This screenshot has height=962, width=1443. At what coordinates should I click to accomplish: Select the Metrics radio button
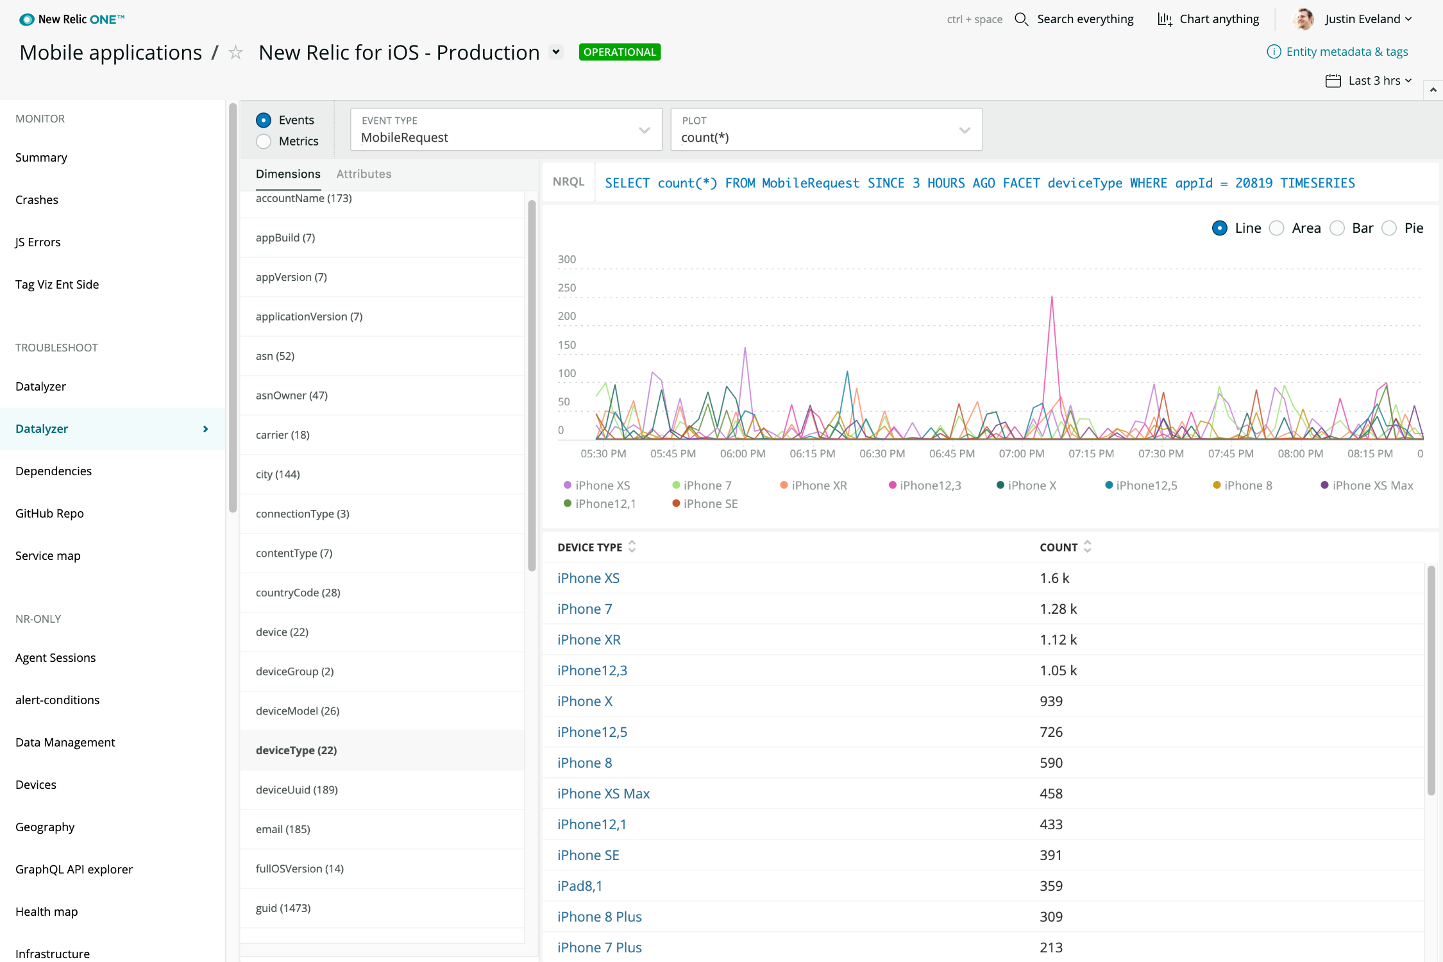[264, 141]
